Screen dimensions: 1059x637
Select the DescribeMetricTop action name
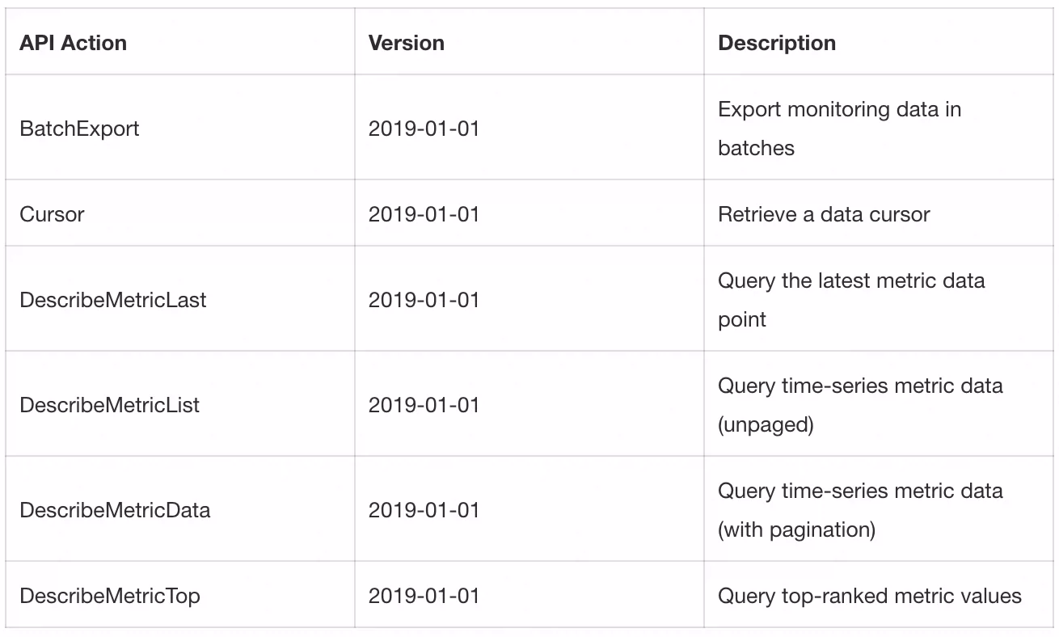[109, 596]
